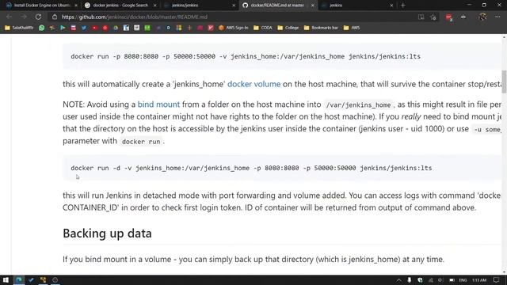Click the first docker run -p 8080:8080 code line
Image resolution: width=507 pixels, height=285 pixels.
click(246, 56)
